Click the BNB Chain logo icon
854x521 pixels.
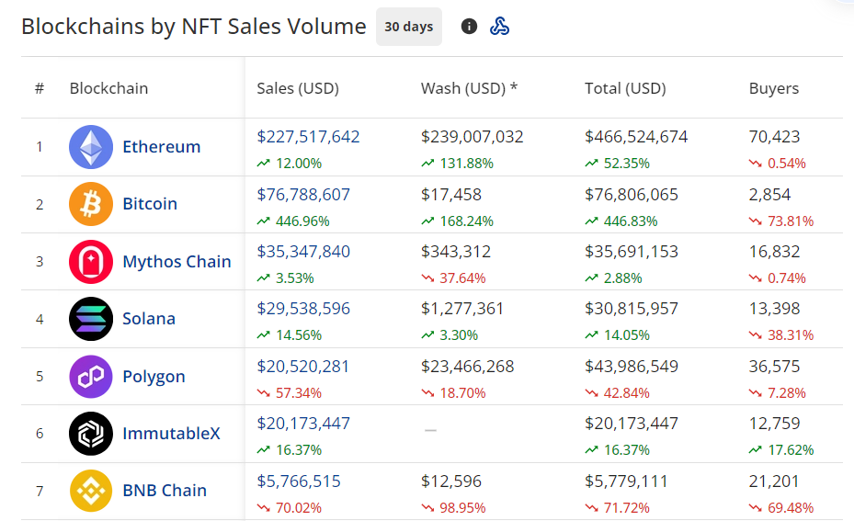[91, 491]
